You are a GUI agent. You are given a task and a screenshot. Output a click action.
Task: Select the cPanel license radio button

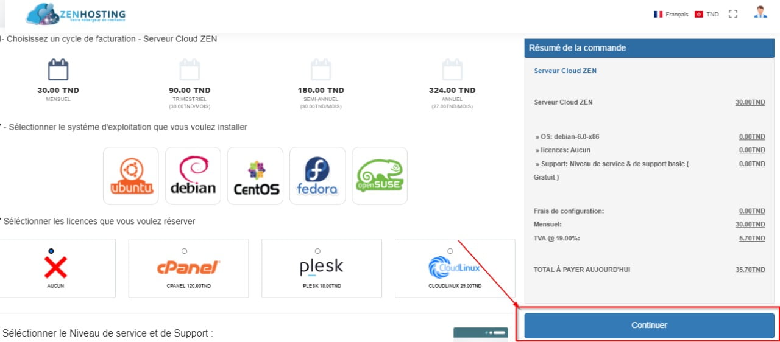(185, 251)
